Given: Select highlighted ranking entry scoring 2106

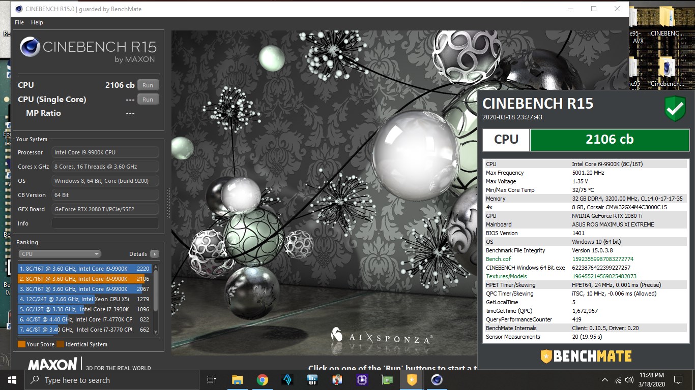Looking at the screenshot, I should point(84,279).
